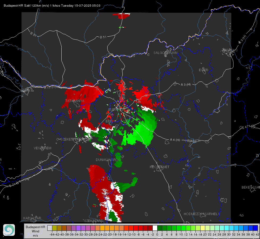This screenshot has width=260, height=239.
Task: Click the KECSKEMET city label
Action: 160,167
